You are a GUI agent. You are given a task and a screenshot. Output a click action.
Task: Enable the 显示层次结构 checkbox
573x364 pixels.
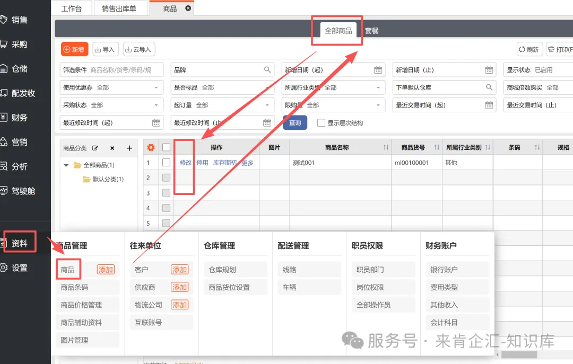pos(321,123)
